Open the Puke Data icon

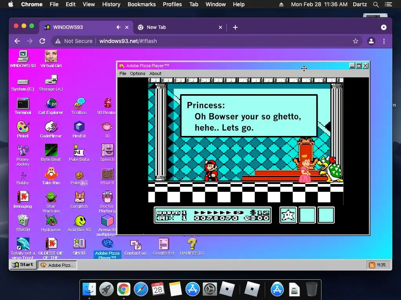click(x=79, y=153)
